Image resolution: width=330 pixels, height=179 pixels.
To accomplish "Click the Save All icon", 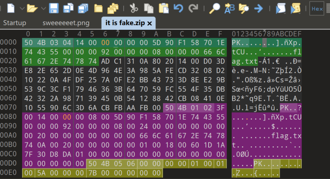I will (83, 9).
